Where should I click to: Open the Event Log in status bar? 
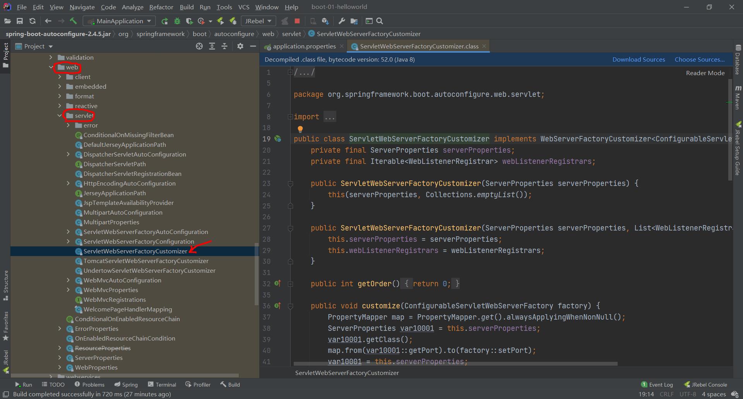click(657, 385)
